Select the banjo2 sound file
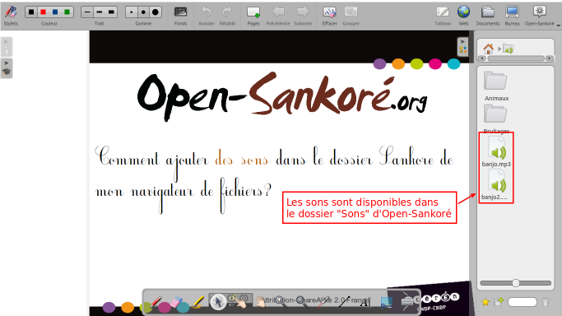 coord(495,185)
